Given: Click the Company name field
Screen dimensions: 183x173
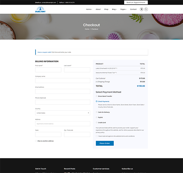Looking at the screenshot, I should pos(63,81).
